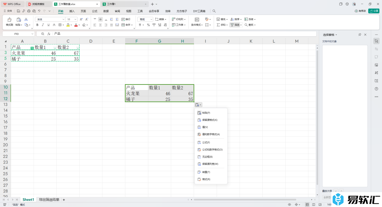Screen dimensions: 382x207
Task: Switch to 插入 ribbon tab
Action: [x=72, y=11]
